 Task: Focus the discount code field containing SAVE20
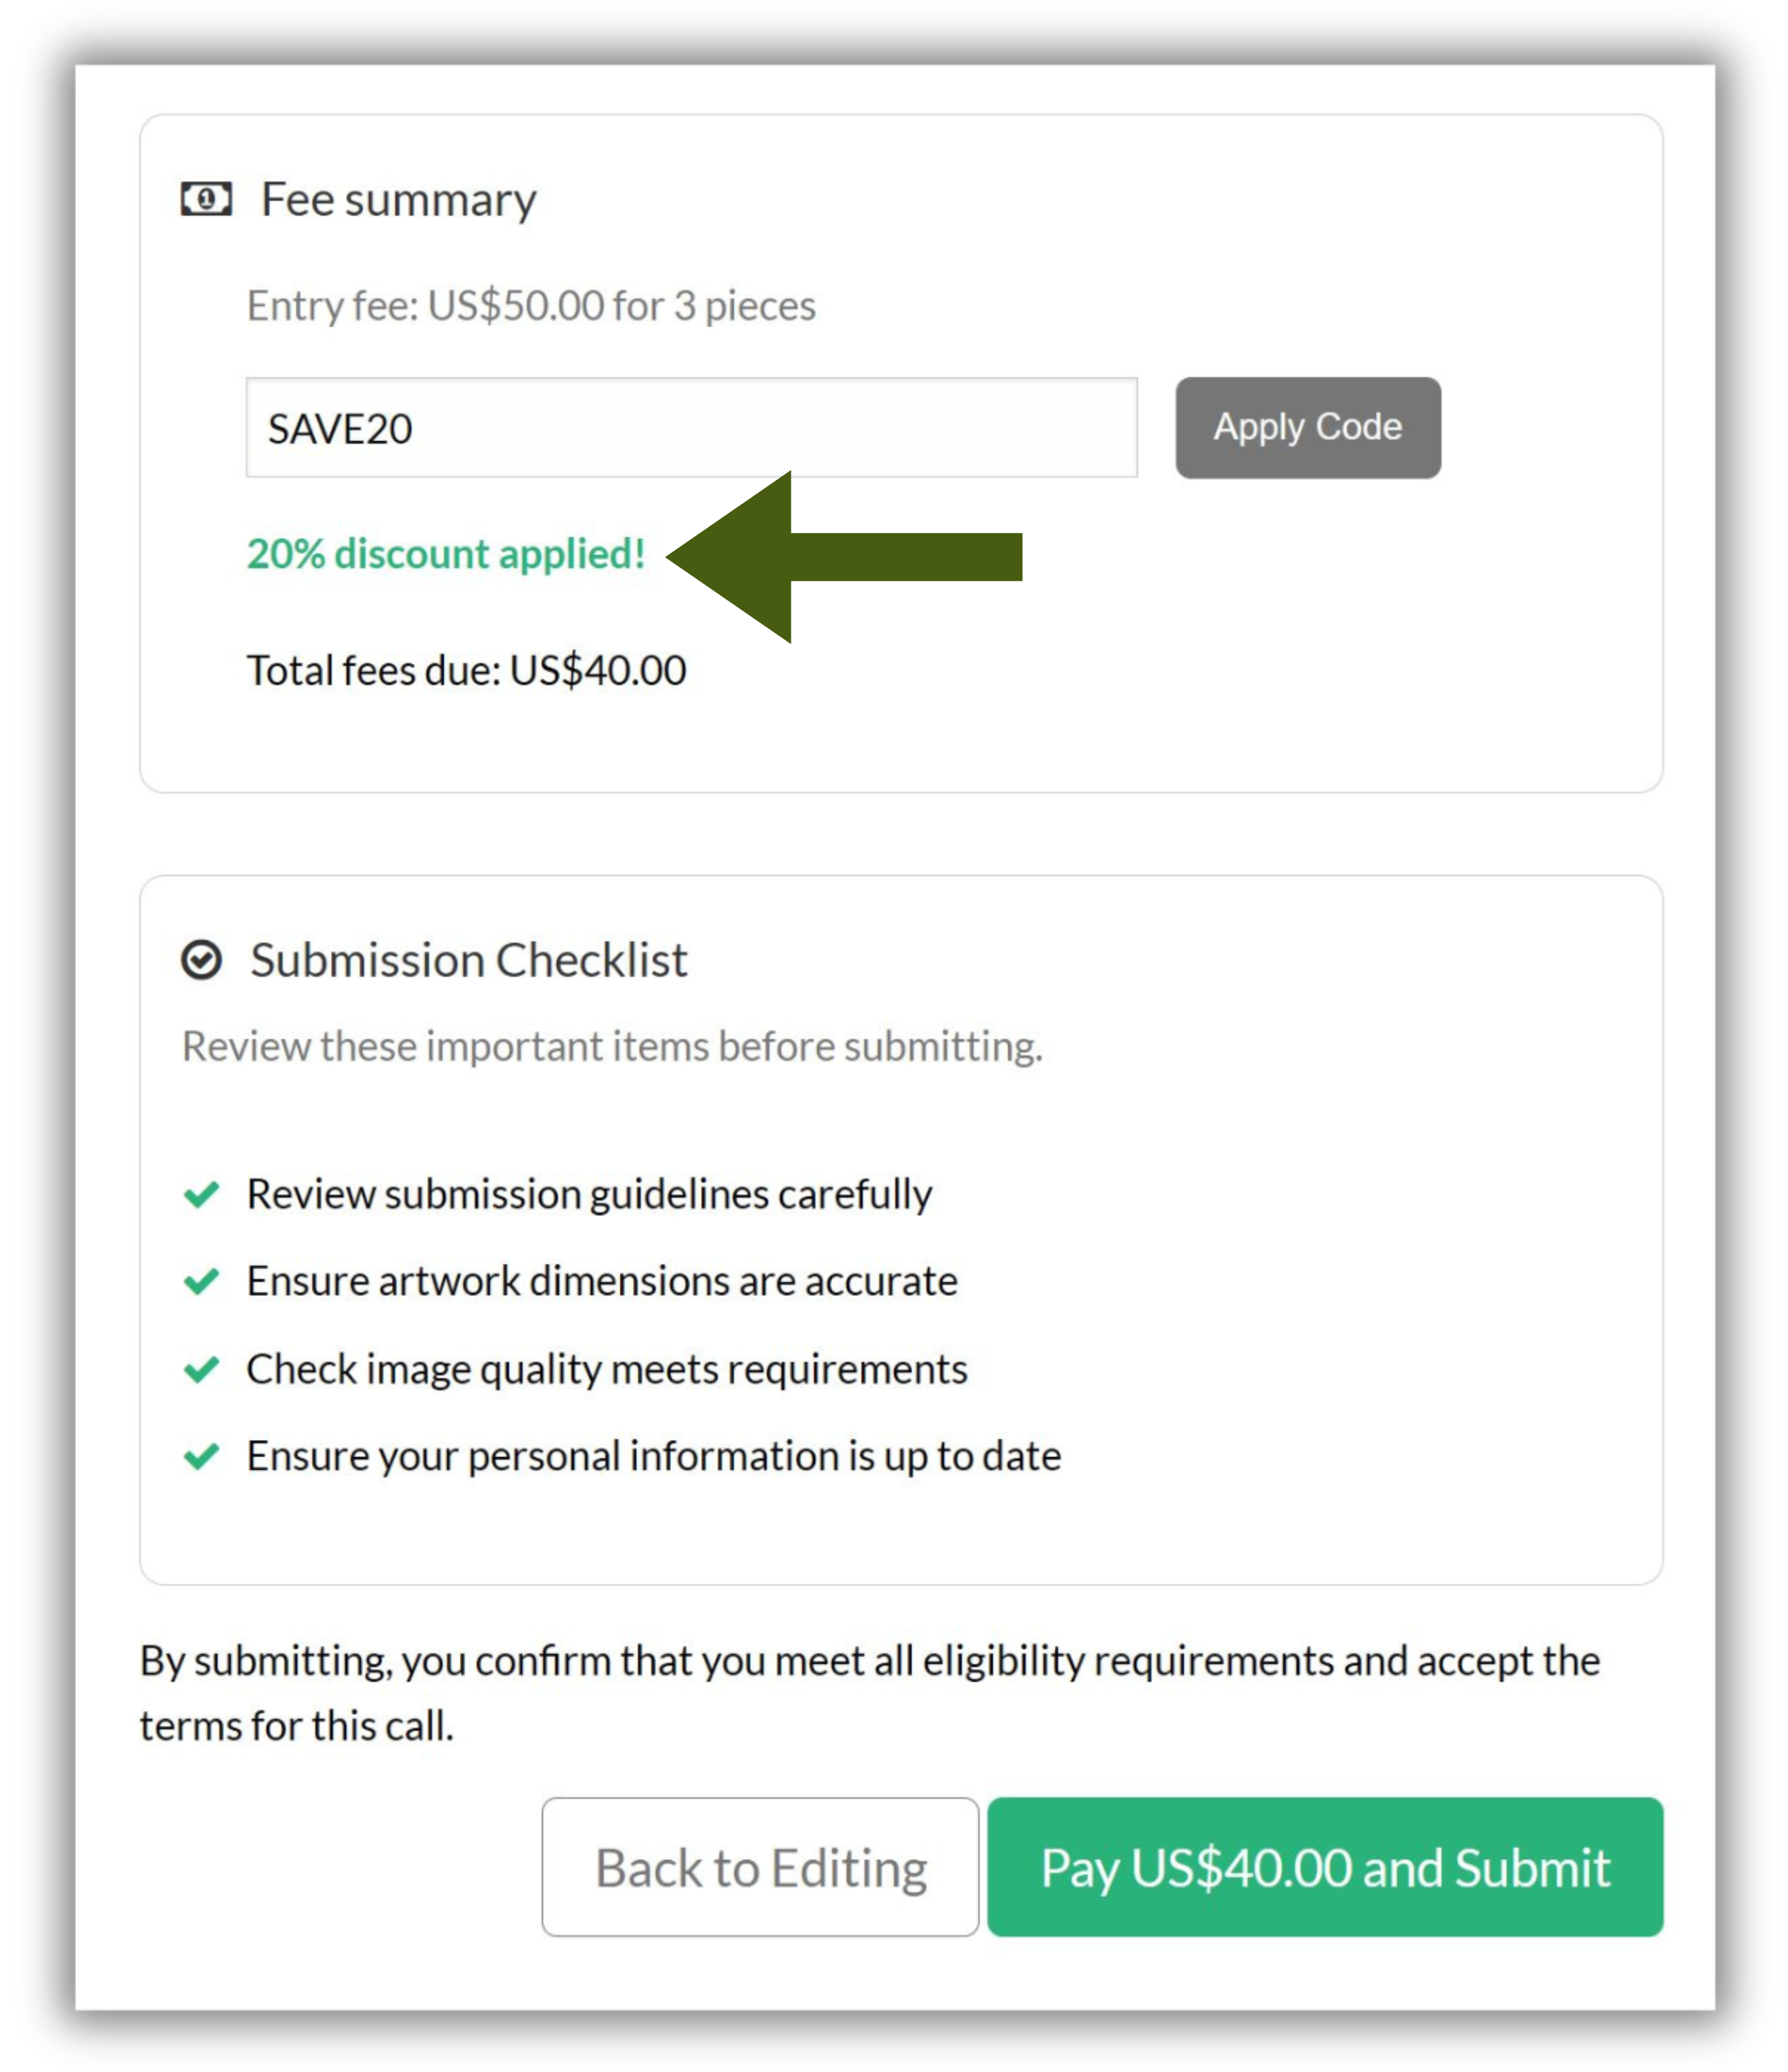pyautogui.click(x=692, y=427)
